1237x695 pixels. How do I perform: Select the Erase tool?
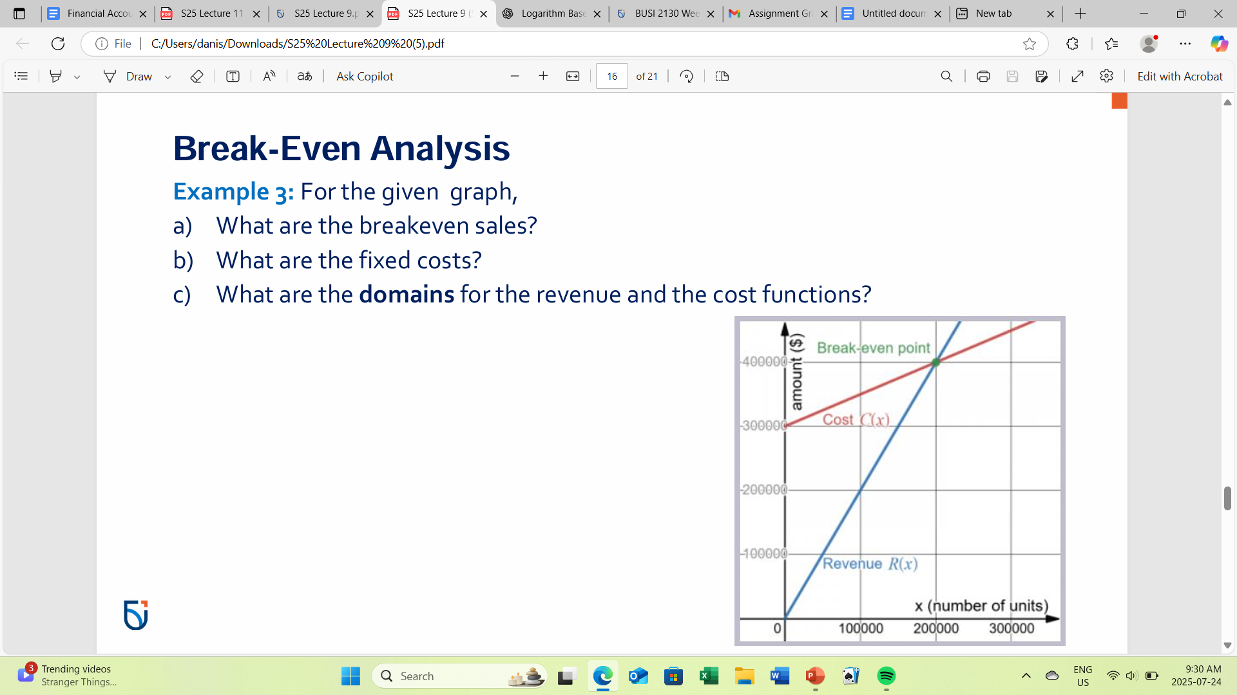197,76
